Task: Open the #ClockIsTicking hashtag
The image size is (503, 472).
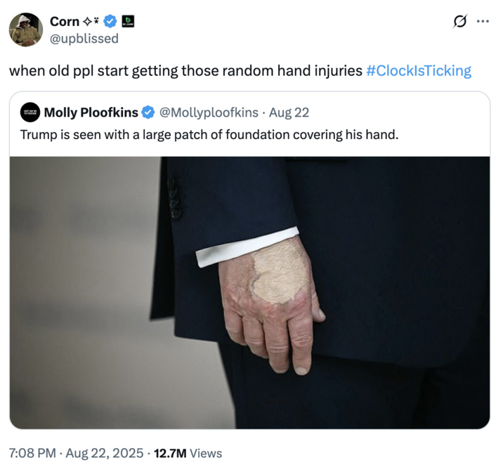Action: coord(419,71)
